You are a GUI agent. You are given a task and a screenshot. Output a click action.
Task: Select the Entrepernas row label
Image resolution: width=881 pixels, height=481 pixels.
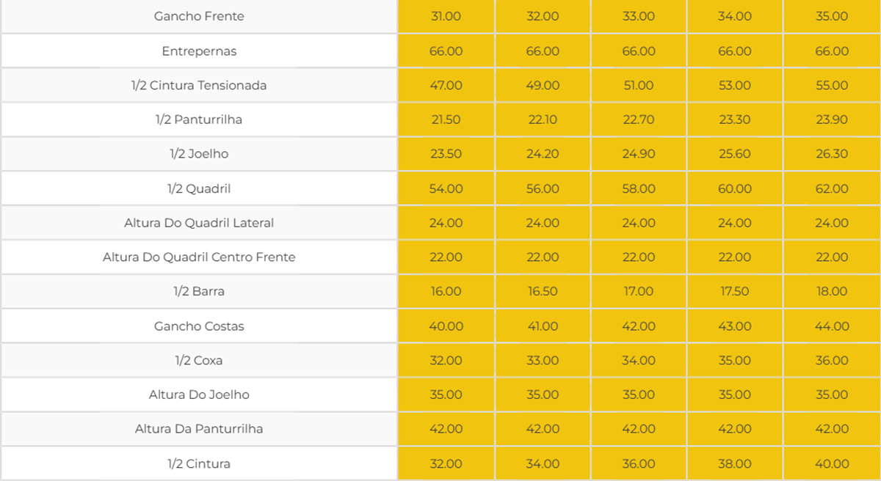click(199, 51)
